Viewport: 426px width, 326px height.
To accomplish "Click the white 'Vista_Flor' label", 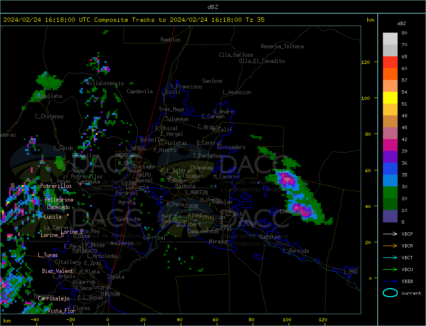I will click(x=62, y=311).
